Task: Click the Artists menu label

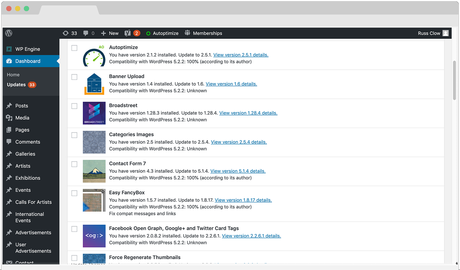Action: (23, 166)
